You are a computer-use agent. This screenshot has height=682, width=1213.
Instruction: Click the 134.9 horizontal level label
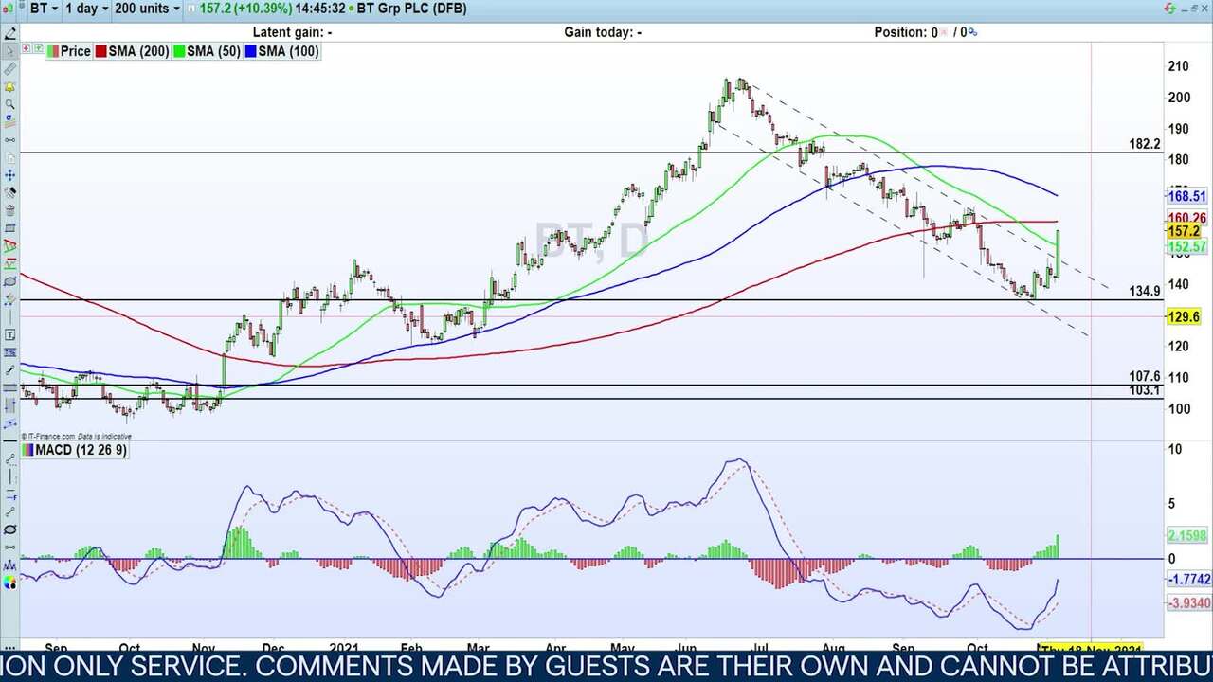[1144, 291]
